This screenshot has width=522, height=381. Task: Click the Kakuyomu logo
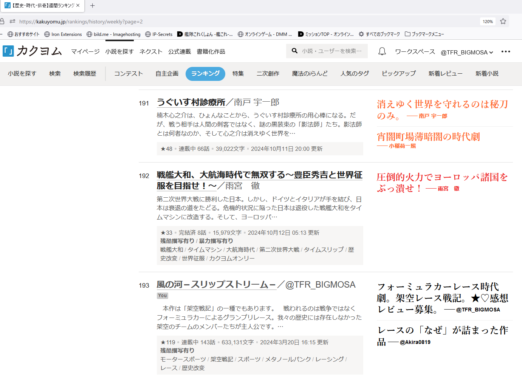click(x=32, y=51)
